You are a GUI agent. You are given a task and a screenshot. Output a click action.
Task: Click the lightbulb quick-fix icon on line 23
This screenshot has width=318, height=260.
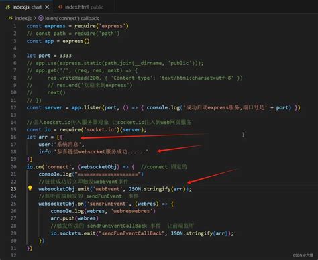pos(30,188)
